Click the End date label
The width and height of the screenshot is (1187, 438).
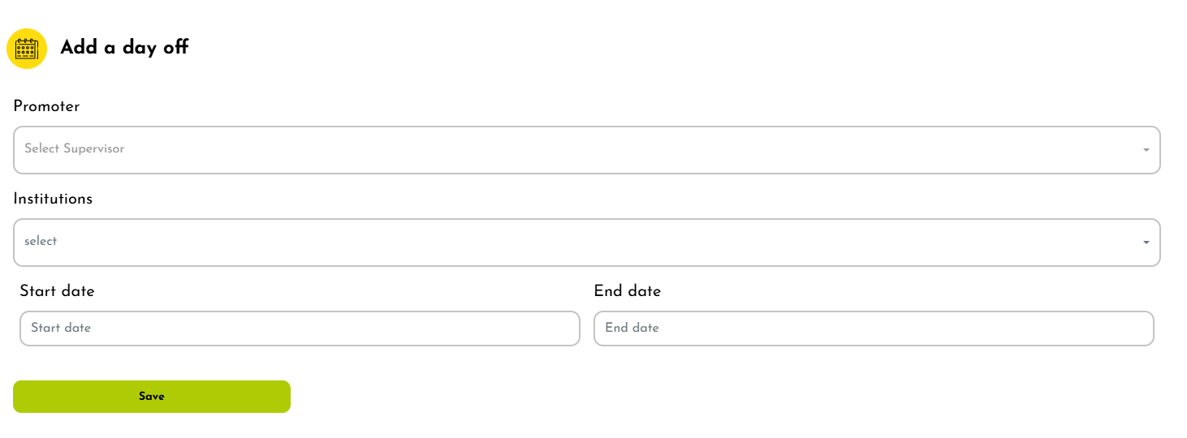pyautogui.click(x=627, y=291)
